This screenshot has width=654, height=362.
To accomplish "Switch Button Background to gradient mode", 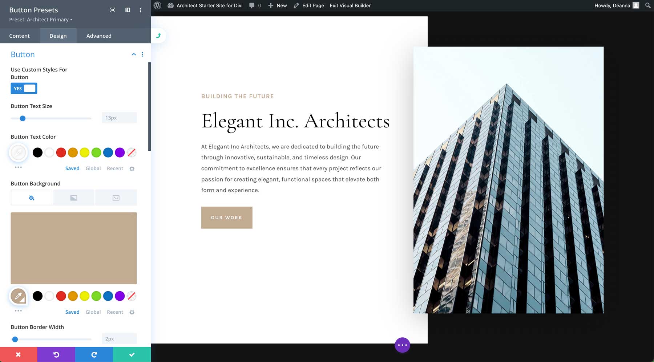I will coord(73,198).
